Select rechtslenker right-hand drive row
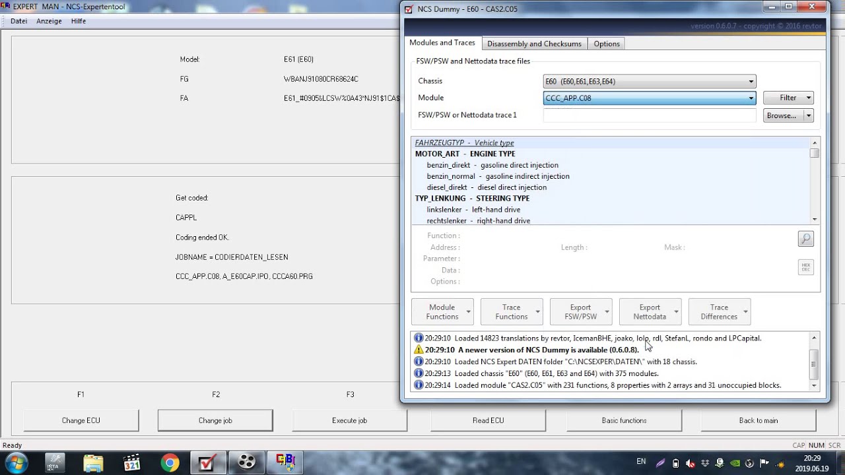Screen dimensions: 845x475 [611, 220]
